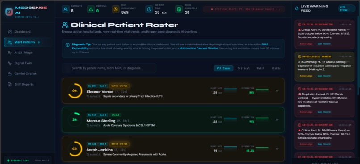Image resolution: width=360 pixels, height=164 pixels.
Task: Click the Digital Twin pulse-line icon
Action: (x=9, y=63)
